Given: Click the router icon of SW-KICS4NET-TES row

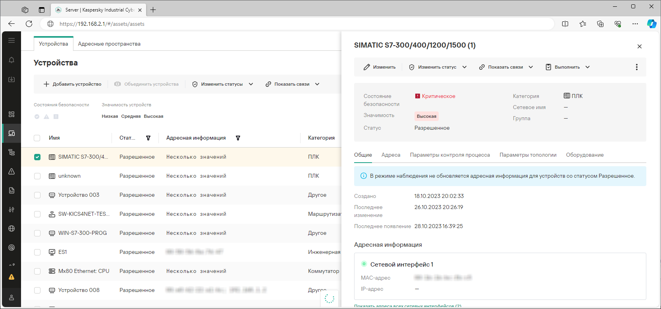Looking at the screenshot, I should point(52,214).
